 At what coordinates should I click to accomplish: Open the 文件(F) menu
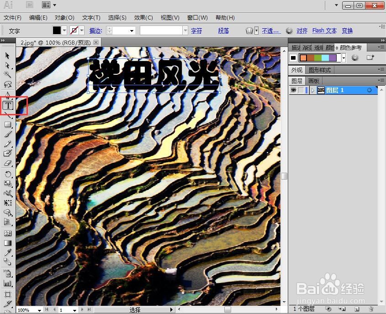coord(12,18)
